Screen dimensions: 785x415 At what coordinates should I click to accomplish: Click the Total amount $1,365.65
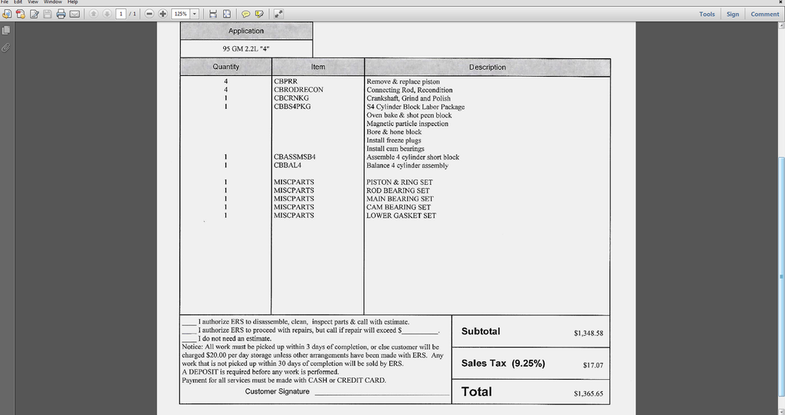588,394
